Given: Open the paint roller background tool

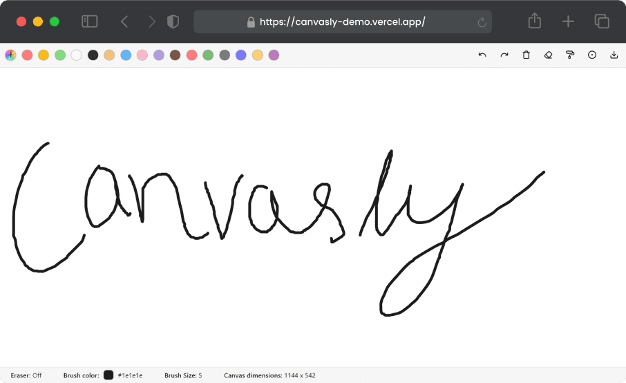Looking at the screenshot, I should coord(570,55).
